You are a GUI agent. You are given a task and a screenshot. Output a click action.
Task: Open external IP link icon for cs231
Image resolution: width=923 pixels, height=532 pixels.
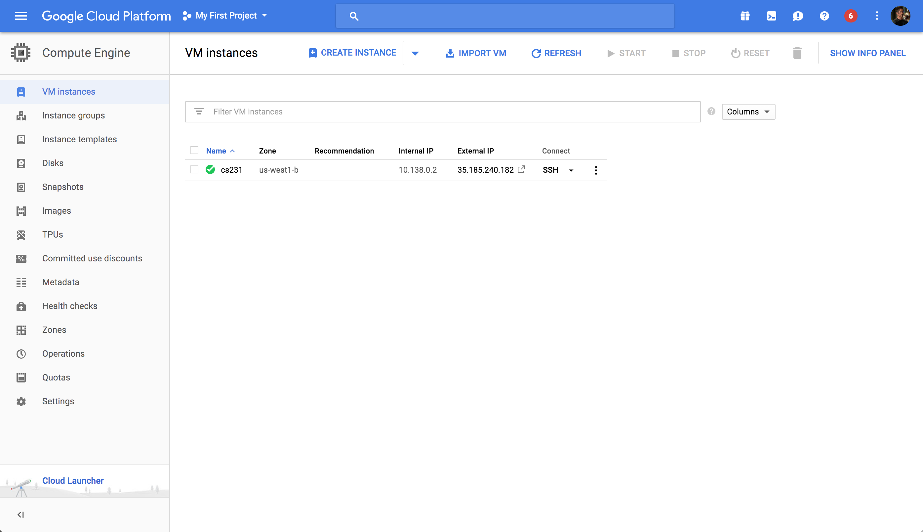[x=521, y=169]
